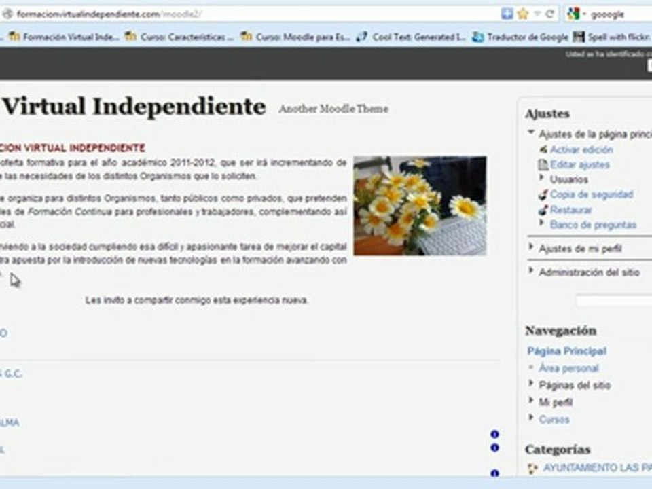Expand 'Ajustes de mi perfil' section
Screen dimensions: 652x489
530,247
